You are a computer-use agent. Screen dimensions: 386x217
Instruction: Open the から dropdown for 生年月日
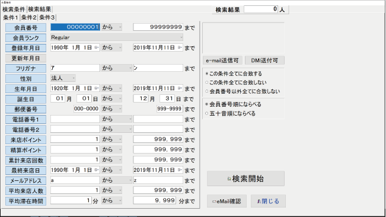[x=111, y=88]
